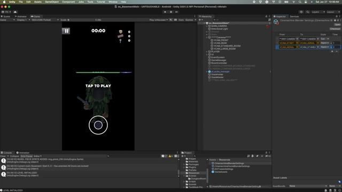Collapse the Cameras group in Hierarchy
This screenshot has width=342, height=192.
pyautogui.click(x=207, y=37)
